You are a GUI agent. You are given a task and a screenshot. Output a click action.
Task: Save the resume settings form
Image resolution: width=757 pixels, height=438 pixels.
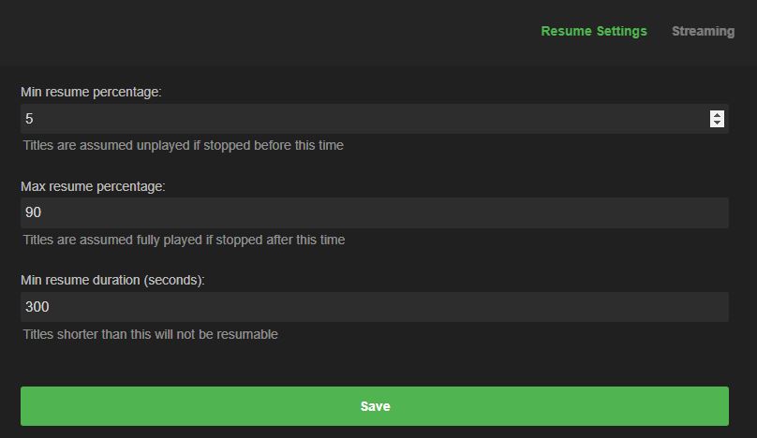(x=375, y=406)
